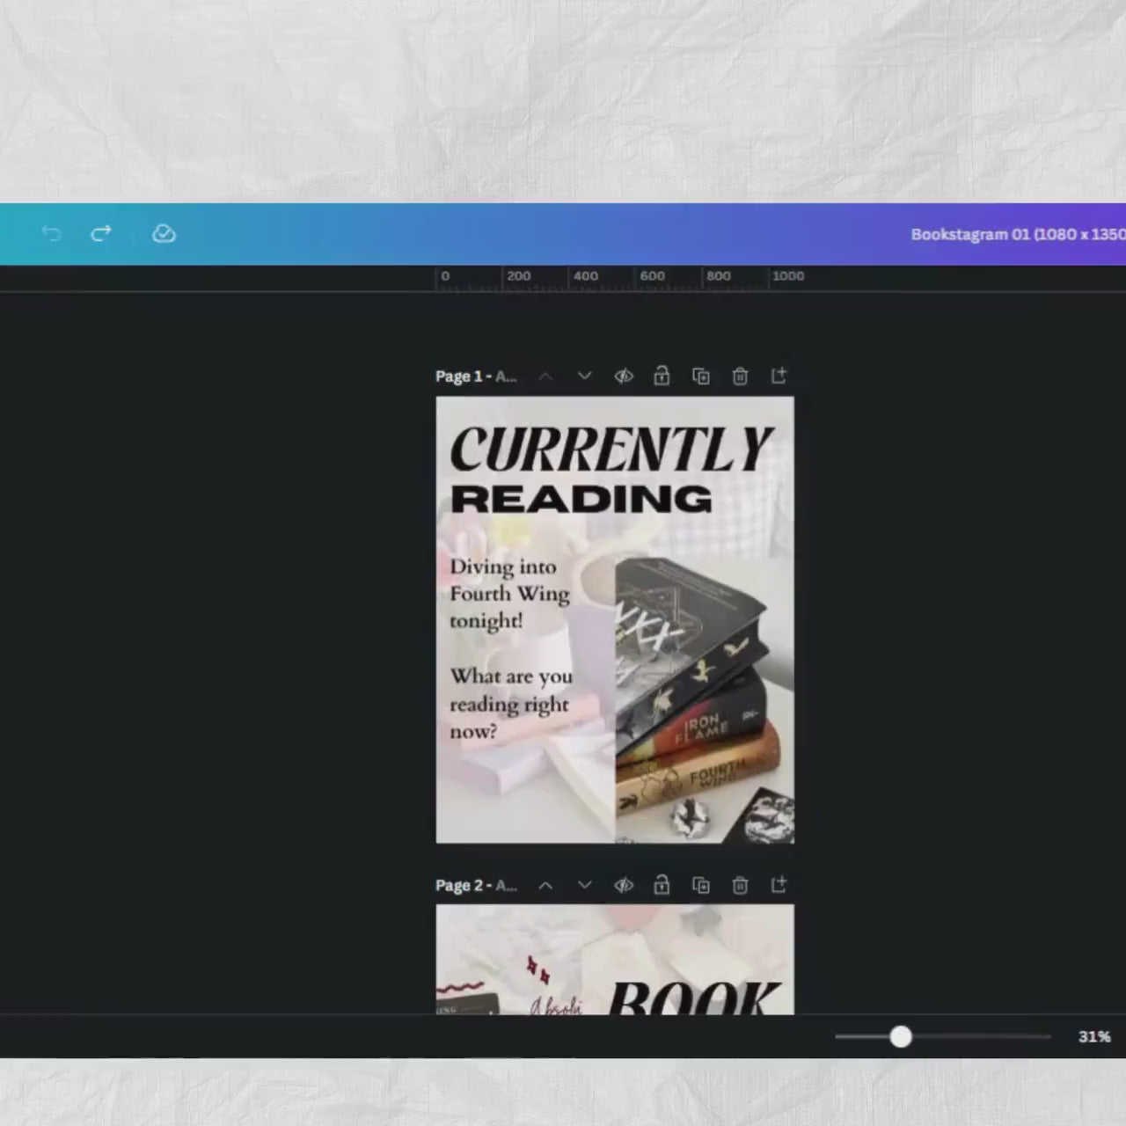Open the Bookstagram 01 document title

click(x=1018, y=234)
